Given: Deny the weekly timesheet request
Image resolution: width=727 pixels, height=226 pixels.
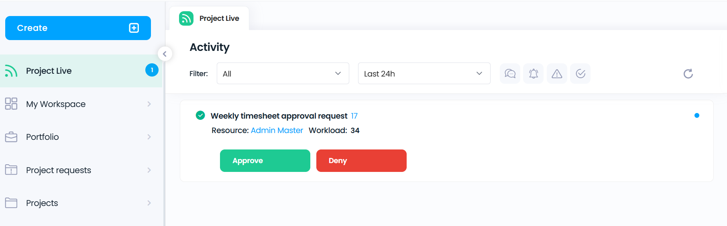Looking at the screenshot, I should point(361,161).
